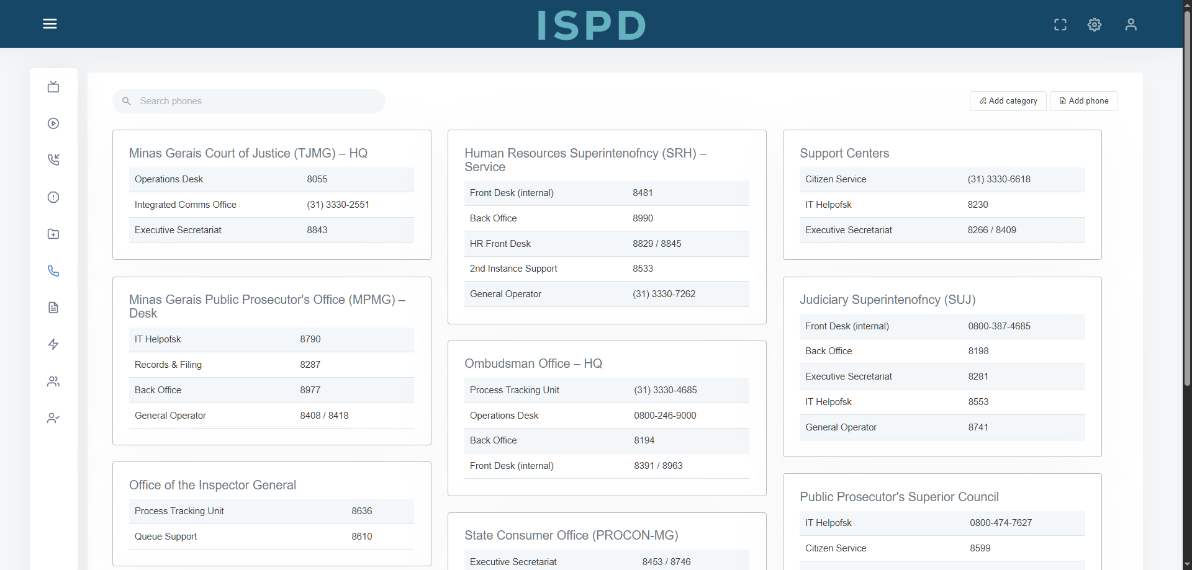The height and width of the screenshot is (570, 1192).
Task: Click number 8408 / 8418
Action: click(324, 416)
